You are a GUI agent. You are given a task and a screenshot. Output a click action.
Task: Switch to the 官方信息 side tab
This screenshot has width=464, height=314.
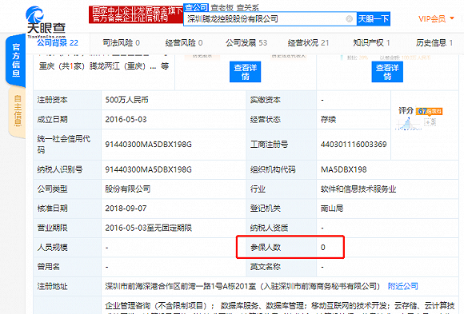16,60
